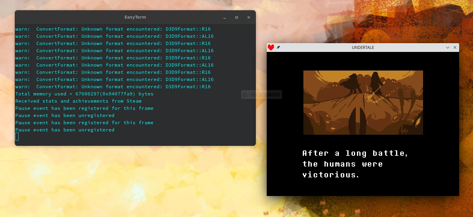Click the faded Chinese screenshot tooltip
The width and height of the screenshot is (473, 217).
coord(261,95)
